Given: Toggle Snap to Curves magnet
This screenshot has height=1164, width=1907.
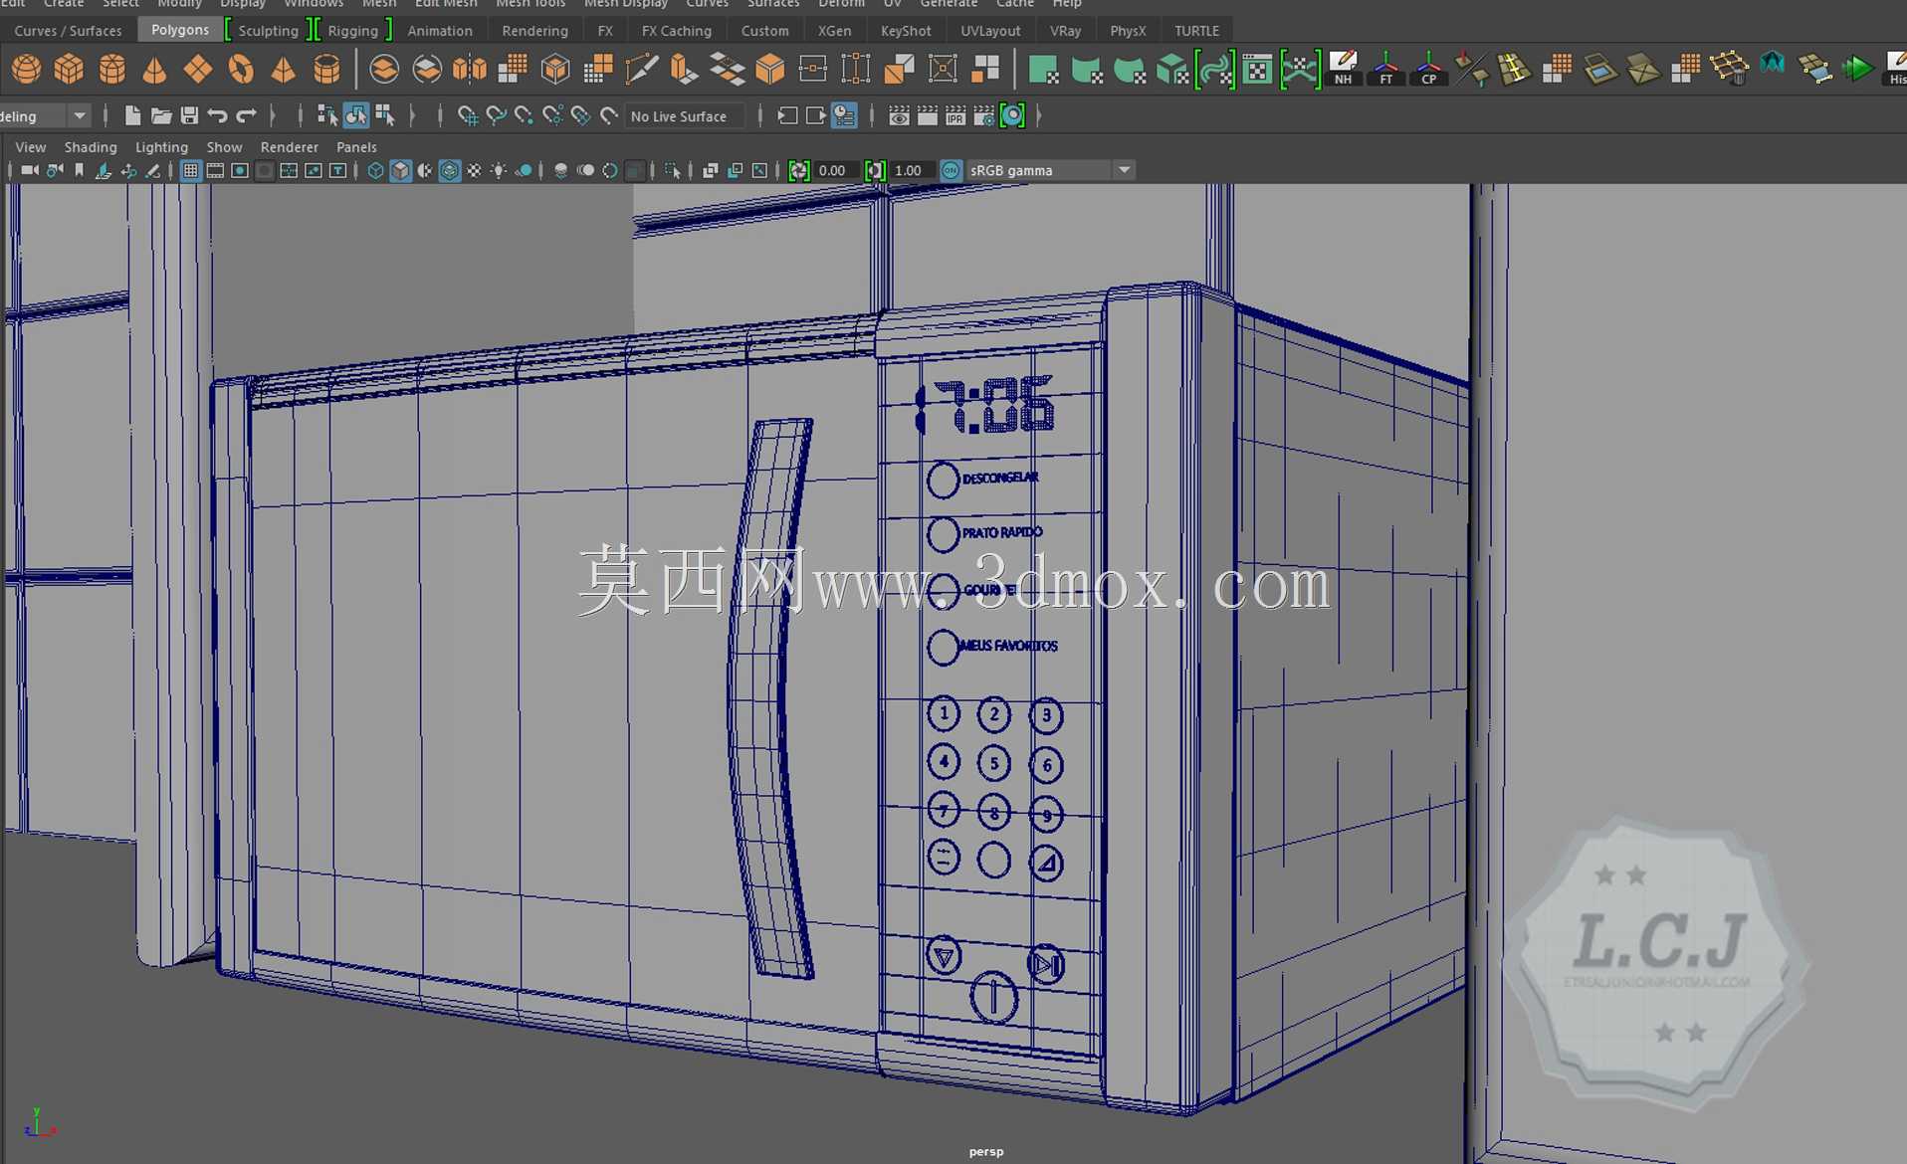Looking at the screenshot, I should coord(496,116).
